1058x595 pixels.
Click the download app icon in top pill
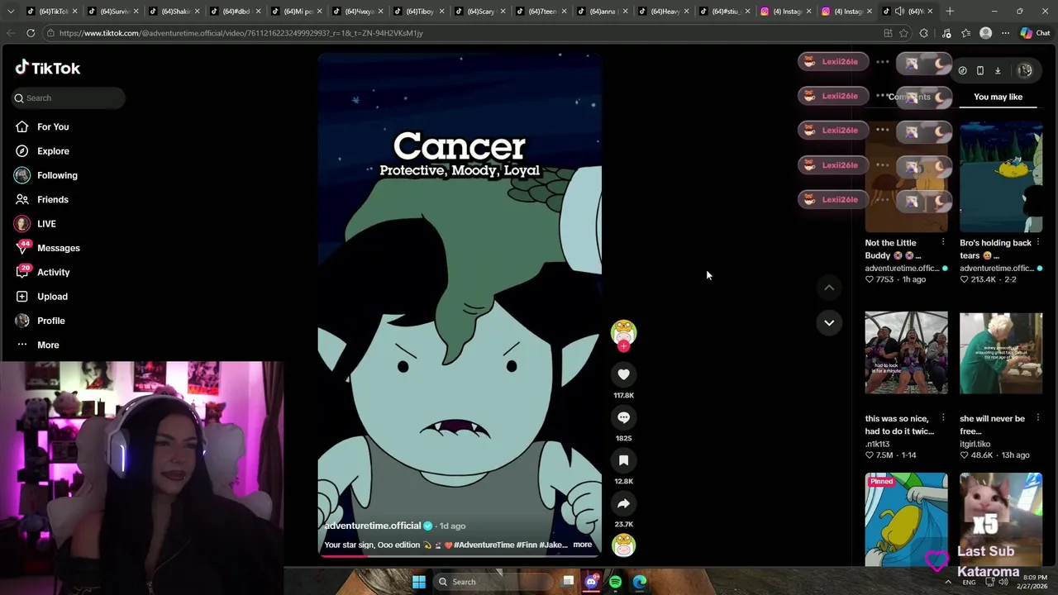point(998,70)
